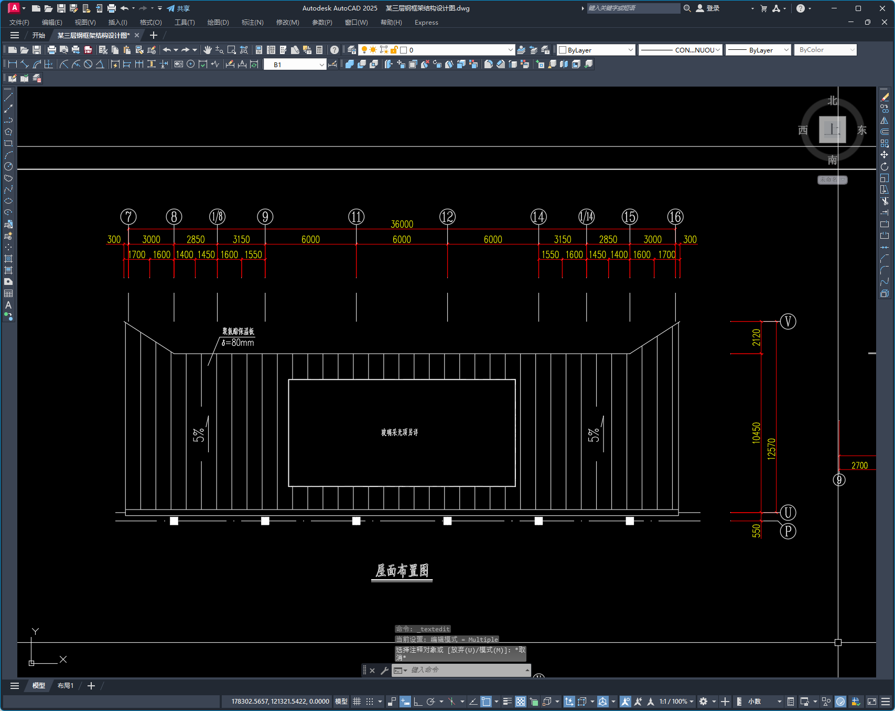895x711 pixels.
Task: Select the Center Mark tool
Action: tap(191, 64)
